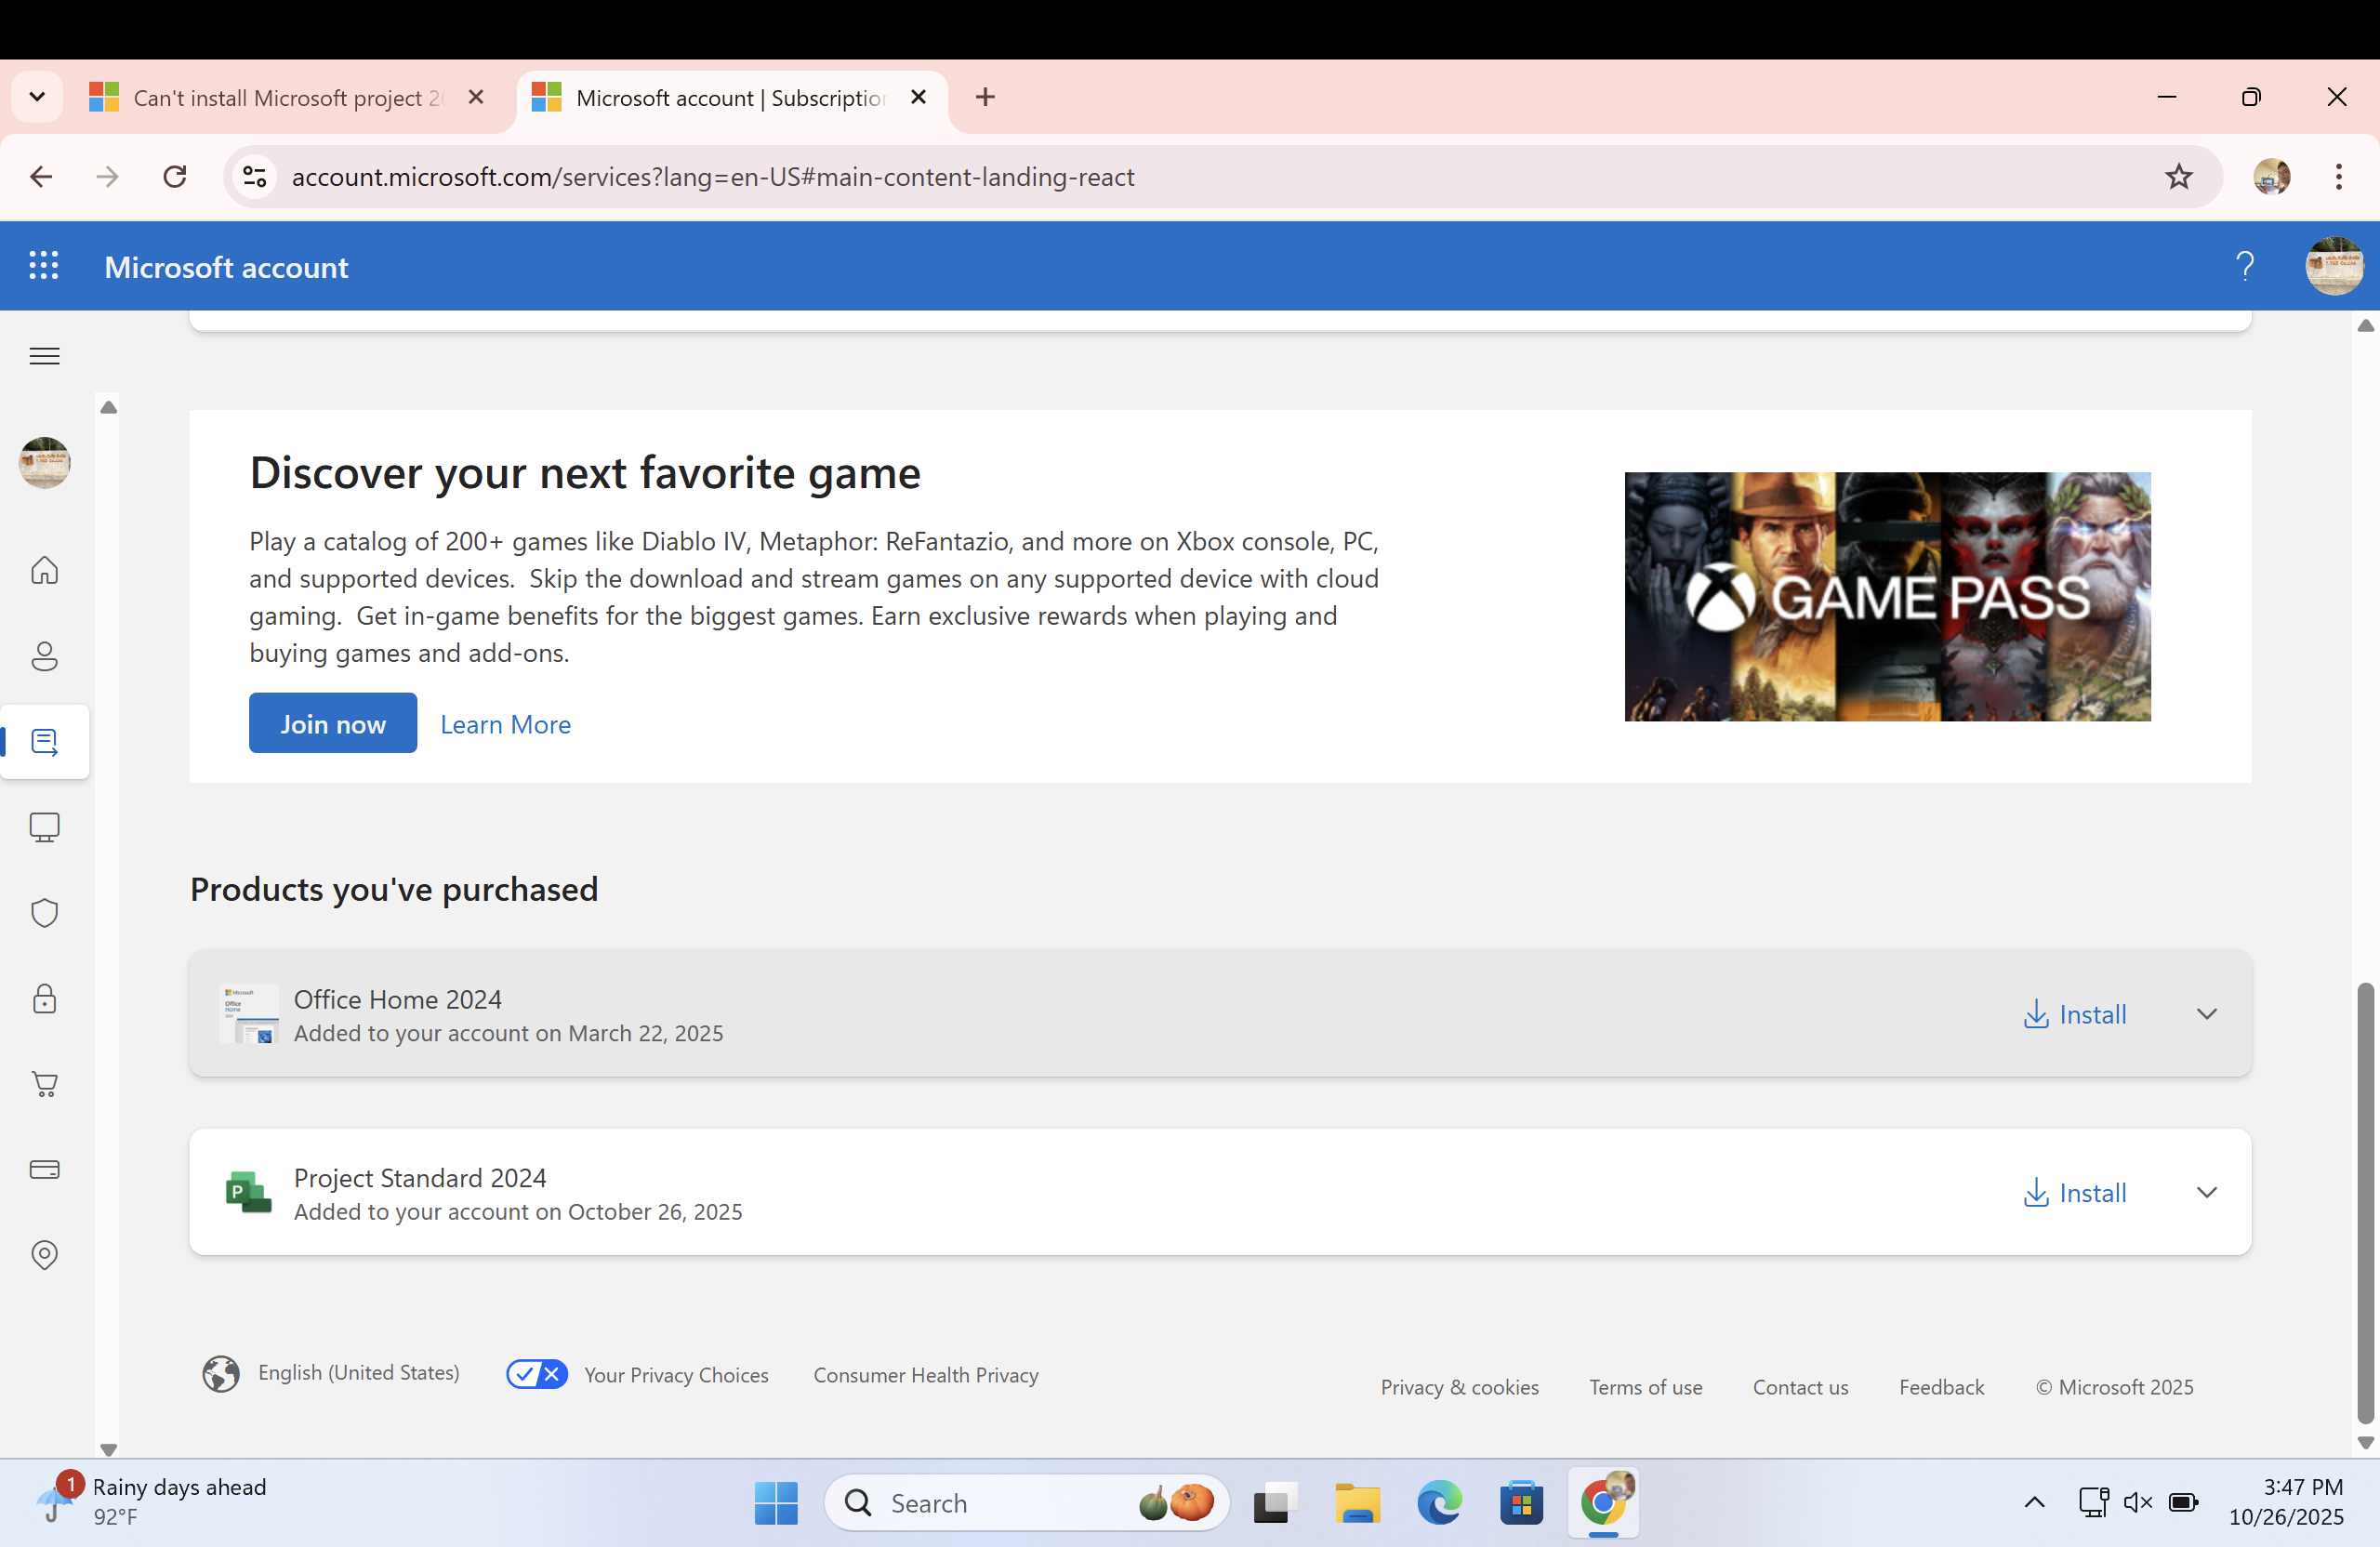
Task: Open the Order history cart icon in sidebar
Action: (x=44, y=1084)
